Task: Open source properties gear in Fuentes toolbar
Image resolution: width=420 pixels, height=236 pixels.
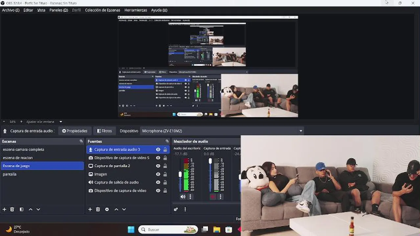Action: (107, 209)
